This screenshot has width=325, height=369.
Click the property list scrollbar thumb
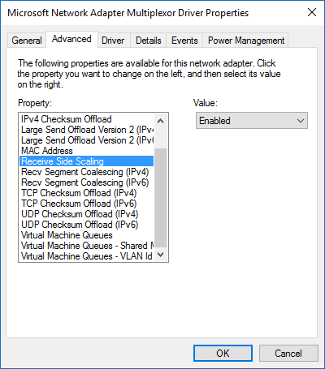point(161,198)
